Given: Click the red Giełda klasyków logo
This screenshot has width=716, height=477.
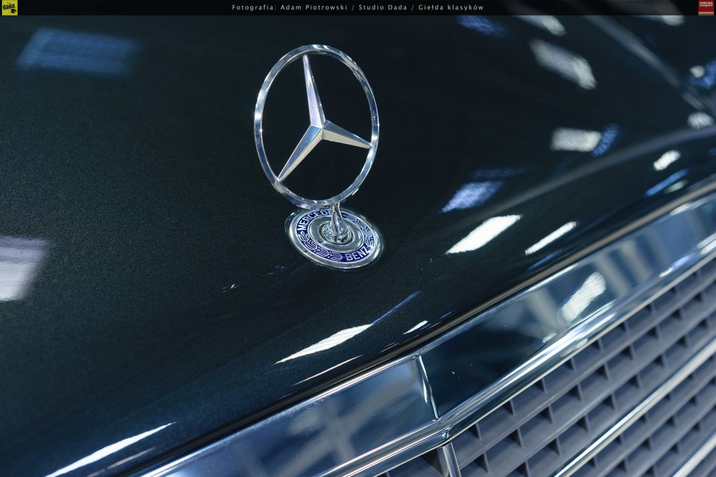Looking at the screenshot, I should [706, 8].
